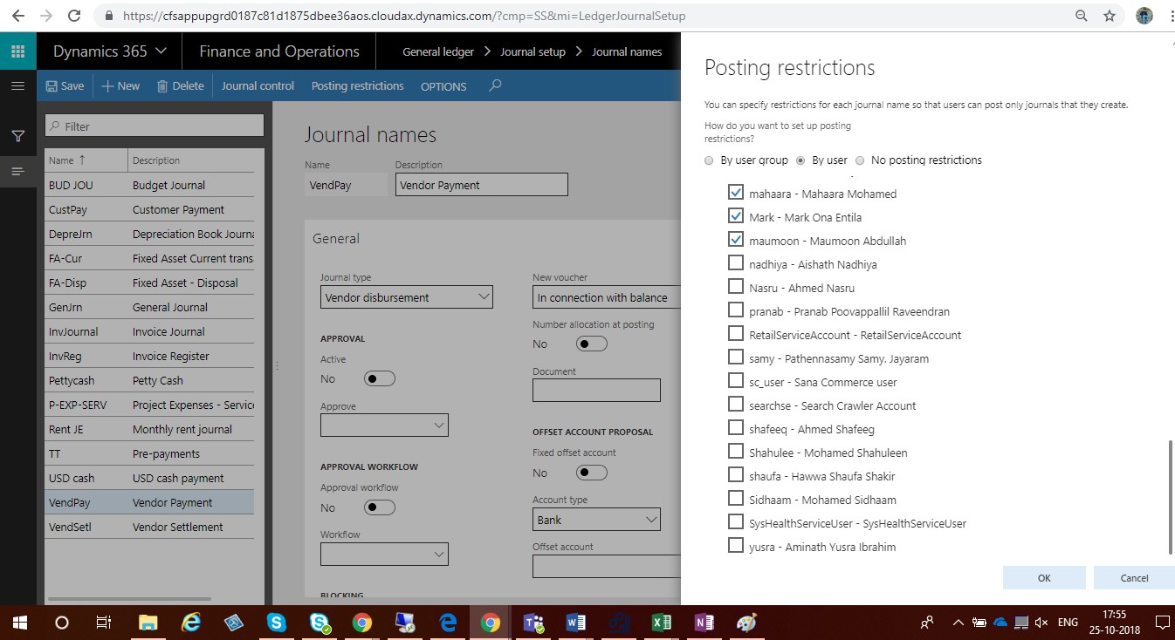Viewport: 1175px width, 640px height.
Task: Open Journal control menu
Action: 258,85
